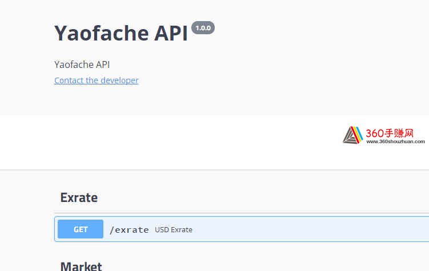
Task: Click the red 360 digits in watermark
Action: [x=375, y=134]
